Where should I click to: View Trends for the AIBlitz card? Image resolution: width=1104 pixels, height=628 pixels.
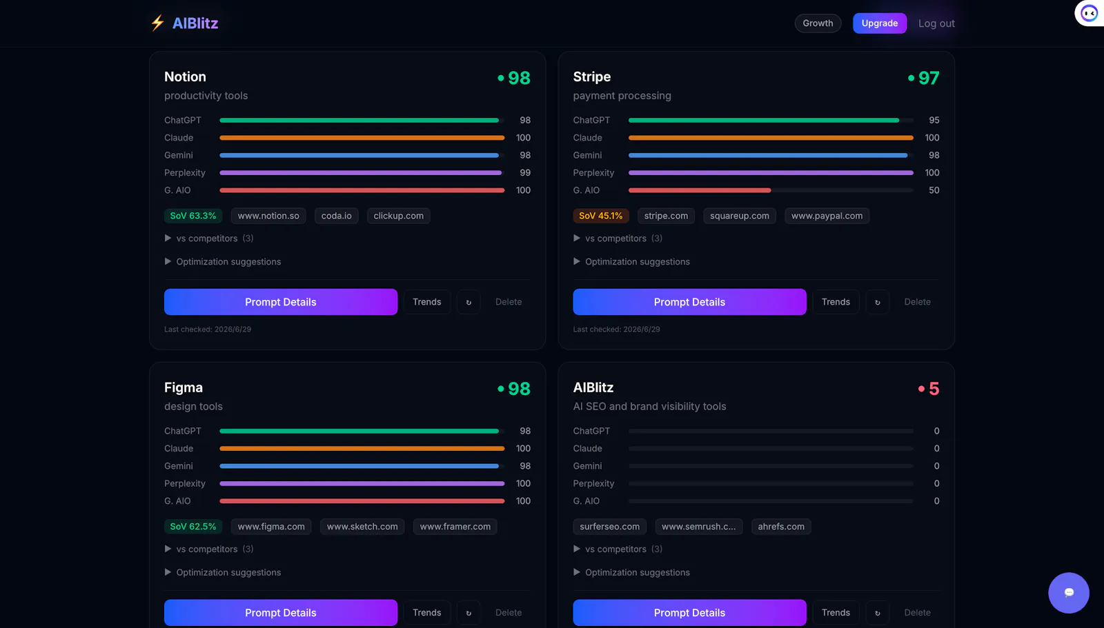point(836,613)
